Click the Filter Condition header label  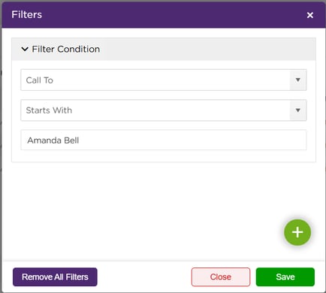click(x=66, y=49)
